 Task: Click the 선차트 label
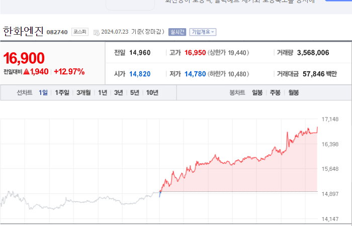(x=25, y=92)
